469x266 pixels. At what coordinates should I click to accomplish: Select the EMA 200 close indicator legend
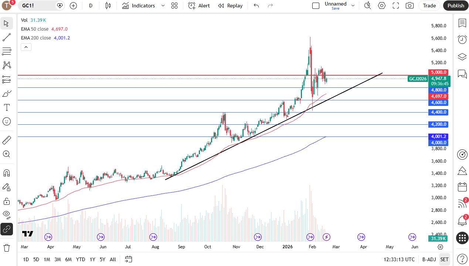36,38
